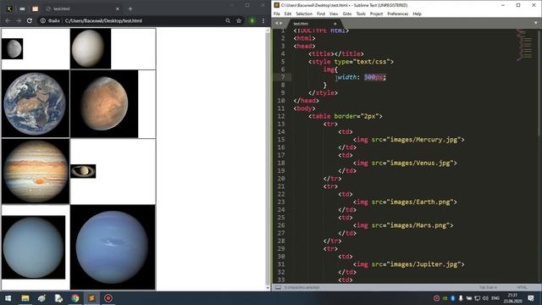This screenshot has width=542, height=305.
Task: Click the images/Jupiter.jpg source text
Action: point(423,264)
